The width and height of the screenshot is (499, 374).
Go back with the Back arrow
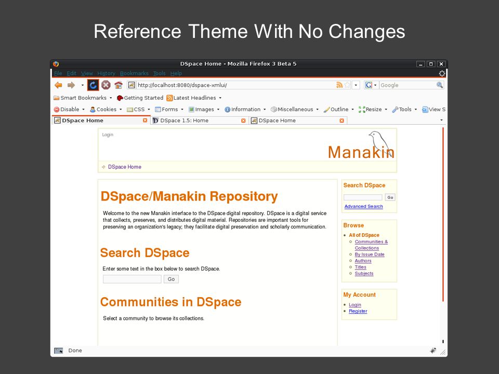click(58, 85)
